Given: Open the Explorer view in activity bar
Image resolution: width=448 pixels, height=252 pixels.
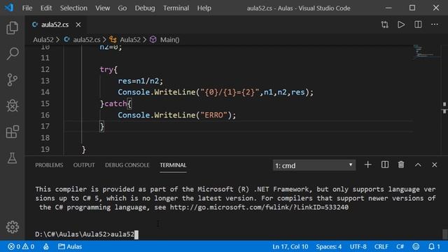Looking at the screenshot, I should coord(13,28).
